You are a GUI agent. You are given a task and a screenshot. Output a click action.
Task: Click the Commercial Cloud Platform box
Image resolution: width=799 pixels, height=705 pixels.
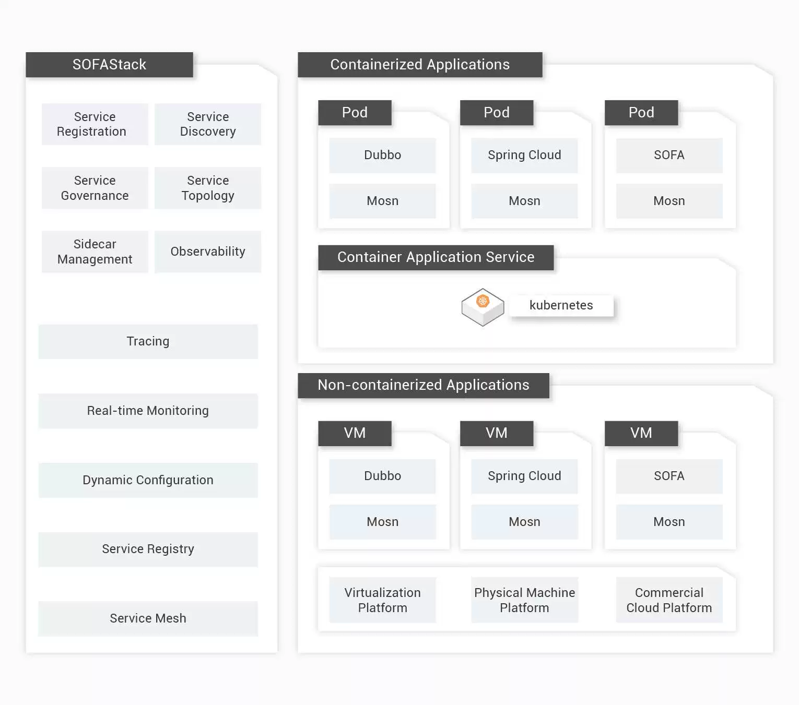669,600
